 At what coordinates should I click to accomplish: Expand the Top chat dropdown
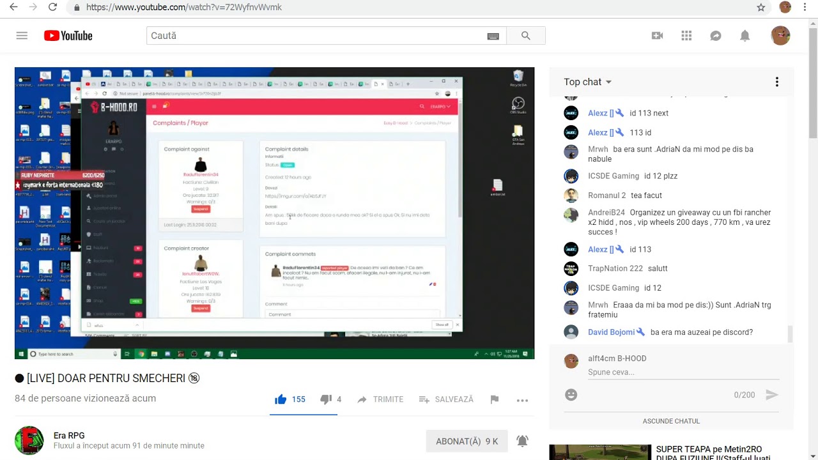click(x=588, y=82)
